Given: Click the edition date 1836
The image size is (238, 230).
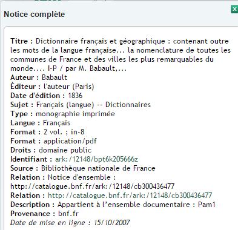Looking at the screenshot, I should click(x=75, y=96).
